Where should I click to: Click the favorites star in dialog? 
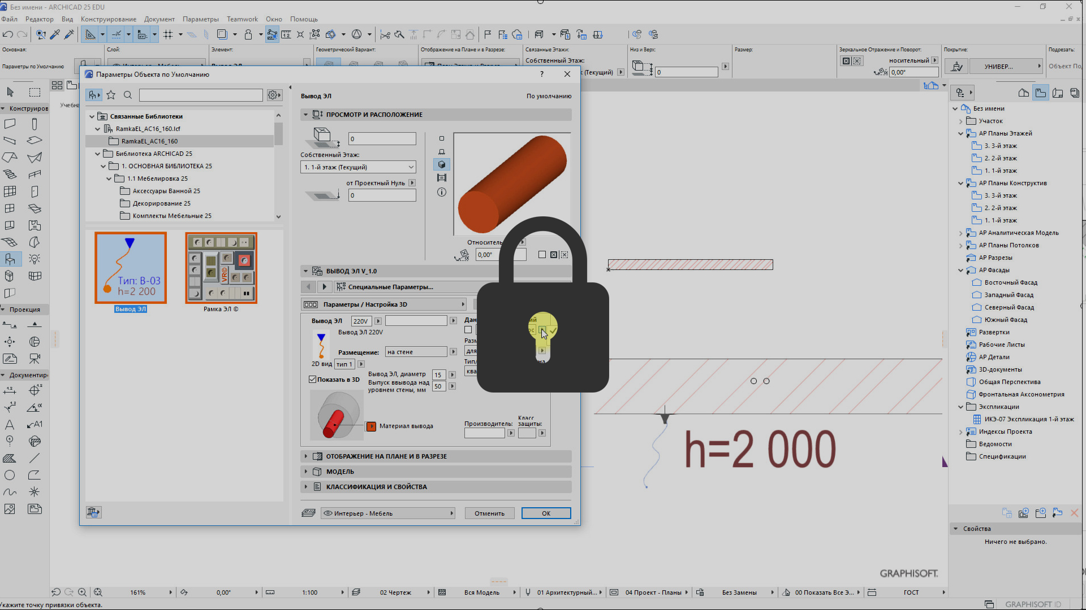[111, 95]
